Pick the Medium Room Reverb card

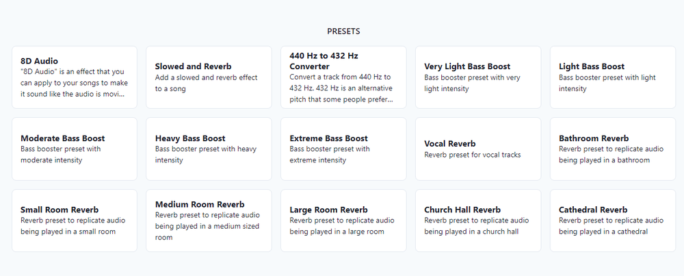tap(209, 221)
